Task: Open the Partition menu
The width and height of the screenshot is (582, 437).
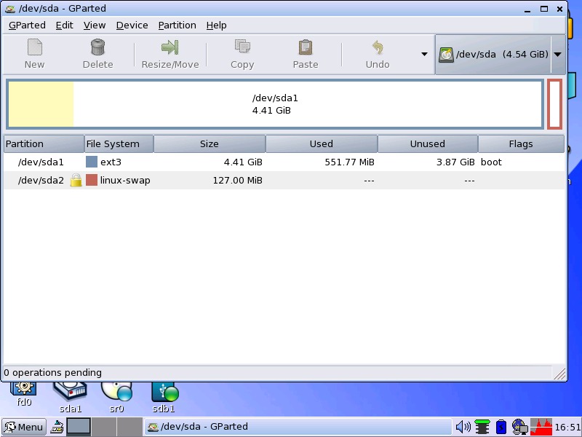Action: 177,25
